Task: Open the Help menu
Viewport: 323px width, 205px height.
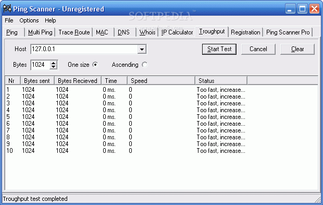Action: 50,20
